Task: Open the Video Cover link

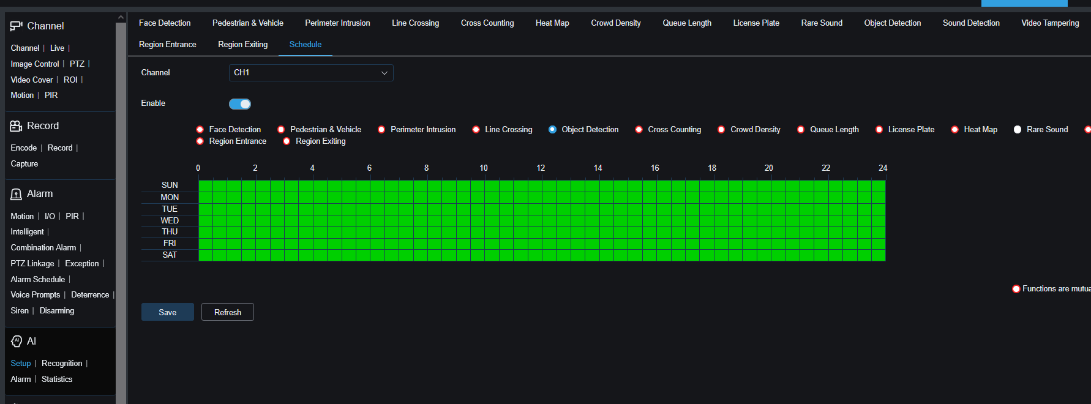Action: point(32,80)
